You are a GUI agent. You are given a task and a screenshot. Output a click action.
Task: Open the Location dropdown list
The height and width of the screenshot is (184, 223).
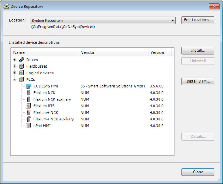point(173,21)
